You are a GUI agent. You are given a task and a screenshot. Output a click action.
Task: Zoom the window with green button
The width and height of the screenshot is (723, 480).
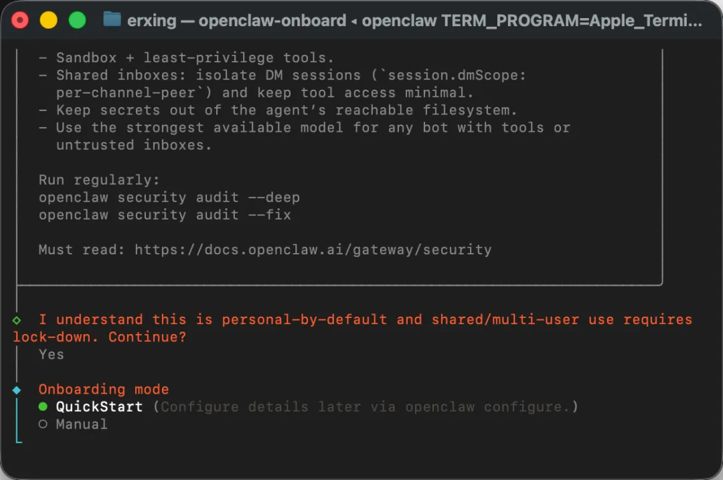click(78, 20)
